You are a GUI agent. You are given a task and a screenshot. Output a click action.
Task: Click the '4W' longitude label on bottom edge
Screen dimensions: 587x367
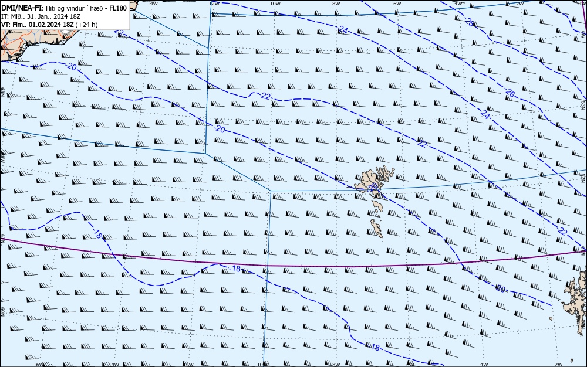coord(484,365)
